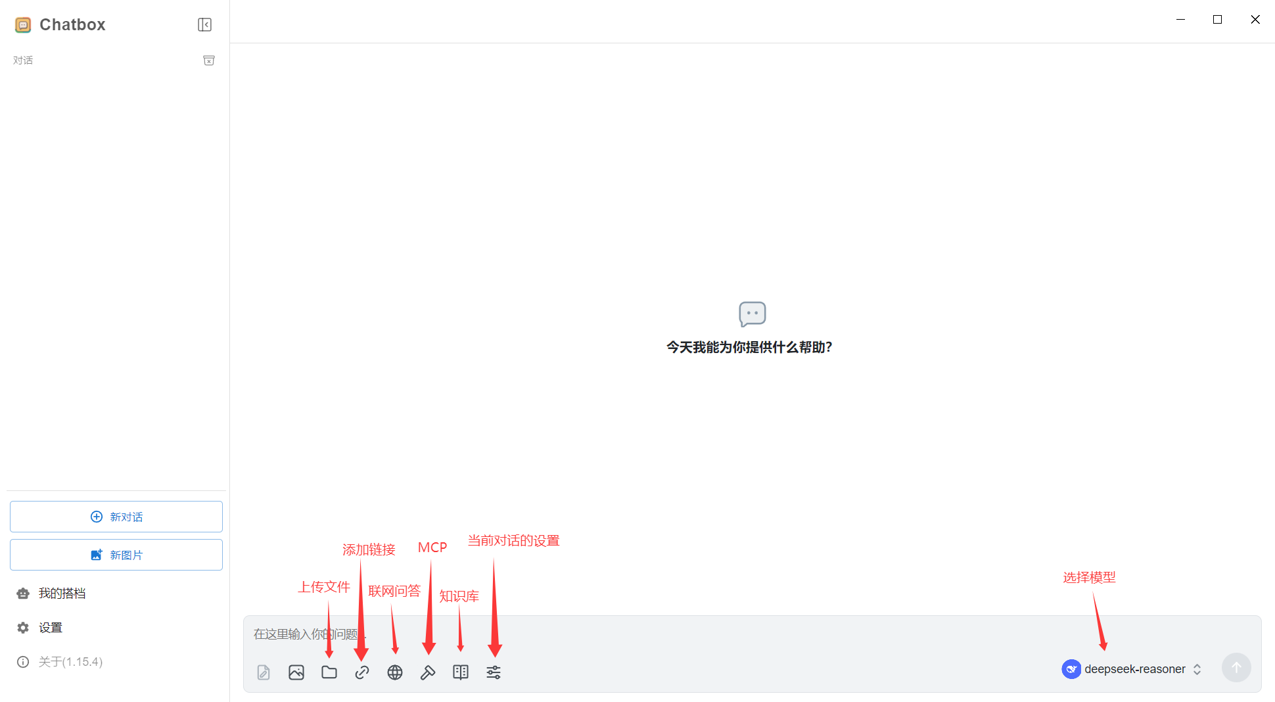Screen dimensions: 1275x702
Task: Click the add link icon
Action: 362,672
